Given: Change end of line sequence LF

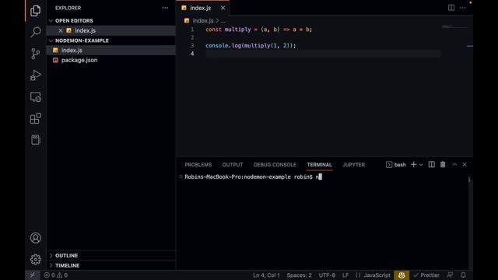Looking at the screenshot, I should pos(345,275).
